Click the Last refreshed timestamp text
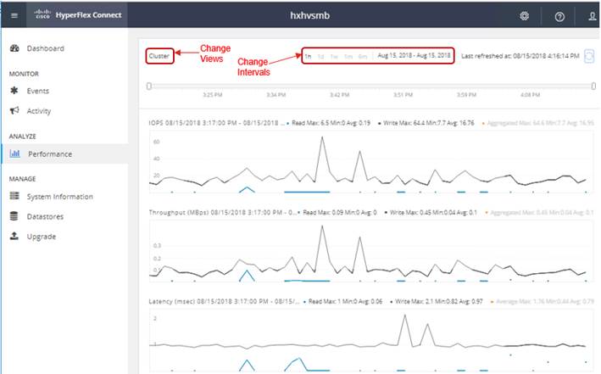Image resolution: width=601 pixels, height=374 pixels. tap(520, 56)
